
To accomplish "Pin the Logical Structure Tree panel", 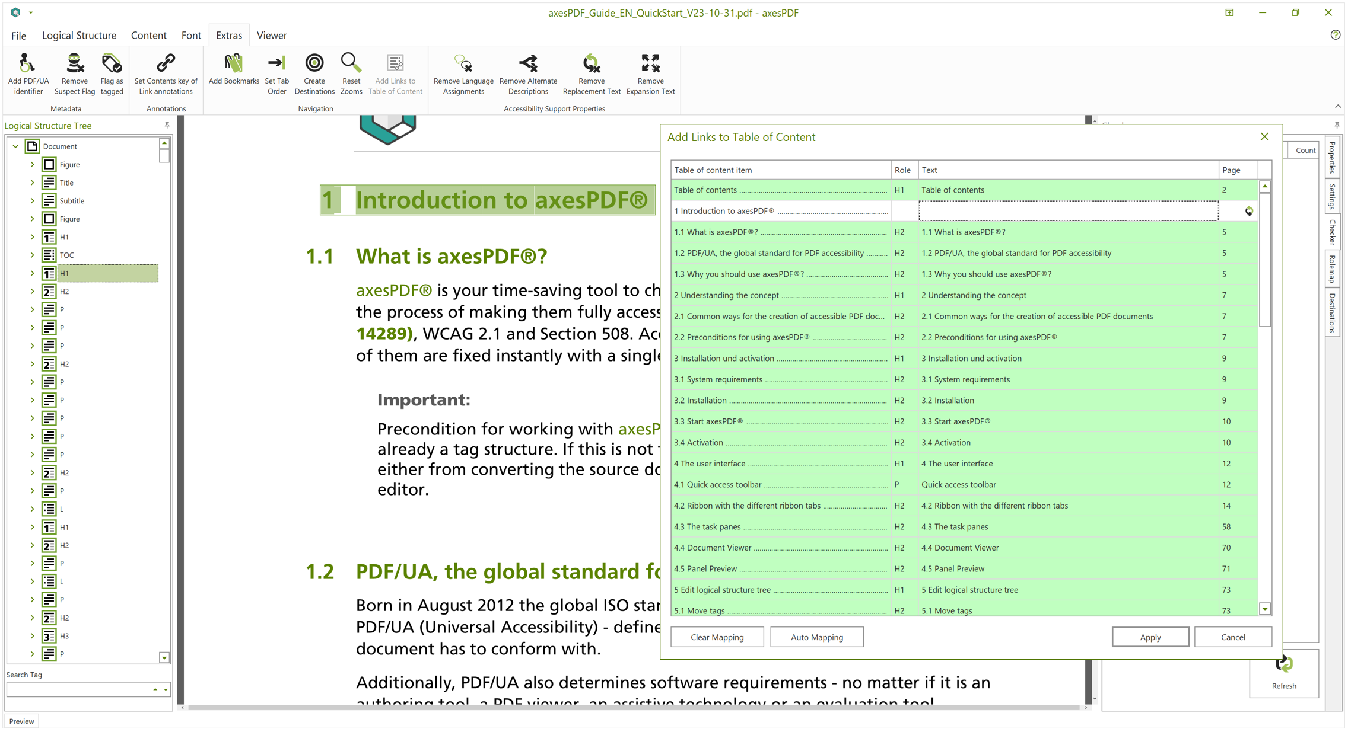I will [x=167, y=125].
